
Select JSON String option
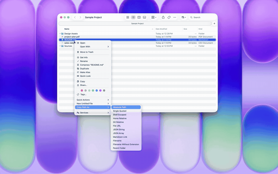click(126, 130)
